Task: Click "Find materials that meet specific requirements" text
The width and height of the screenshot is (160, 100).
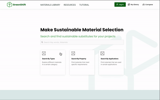Action: [80, 63]
